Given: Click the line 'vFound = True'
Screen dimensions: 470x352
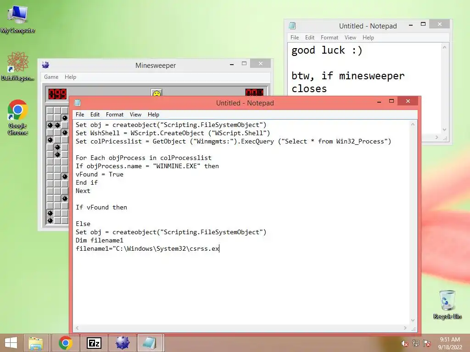Looking at the screenshot, I should pyautogui.click(x=100, y=175).
